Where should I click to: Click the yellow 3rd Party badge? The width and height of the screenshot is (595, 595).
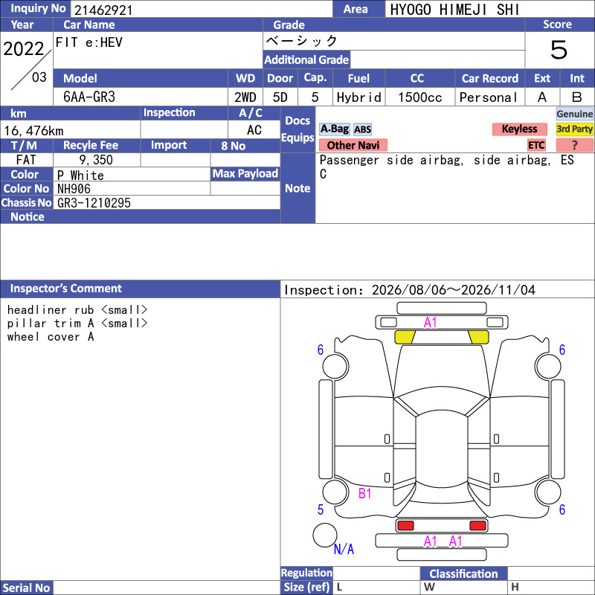574,129
